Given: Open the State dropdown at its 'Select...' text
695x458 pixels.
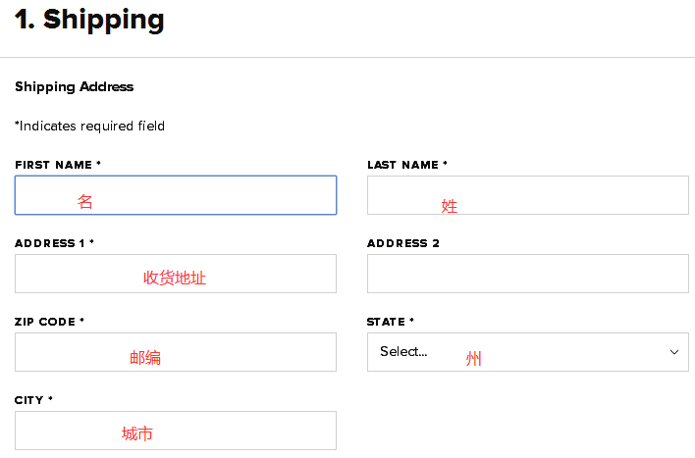Looking at the screenshot, I should (403, 352).
